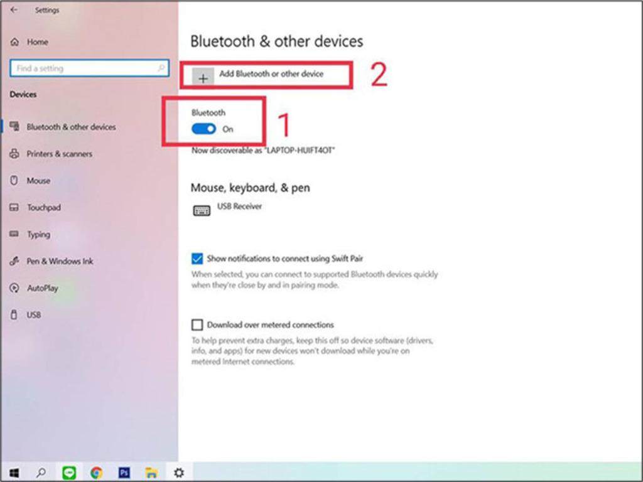Turn off the Bluetooth toggle
This screenshot has width=643, height=482.
pos(204,129)
